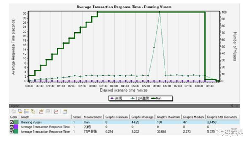Uncheck the 关闭 transaction row checkbox
This screenshot has height=141, width=252.
11,127
